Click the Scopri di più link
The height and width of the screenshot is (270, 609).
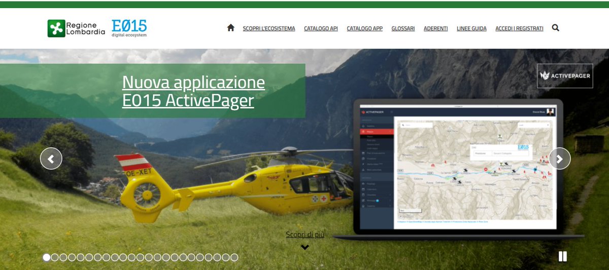tap(304, 235)
